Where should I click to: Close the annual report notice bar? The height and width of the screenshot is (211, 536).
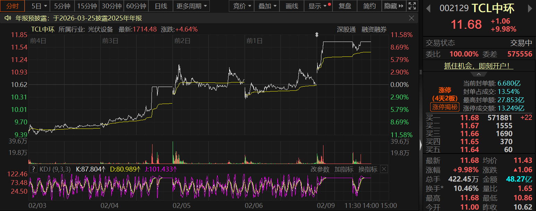(x=412, y=18)
